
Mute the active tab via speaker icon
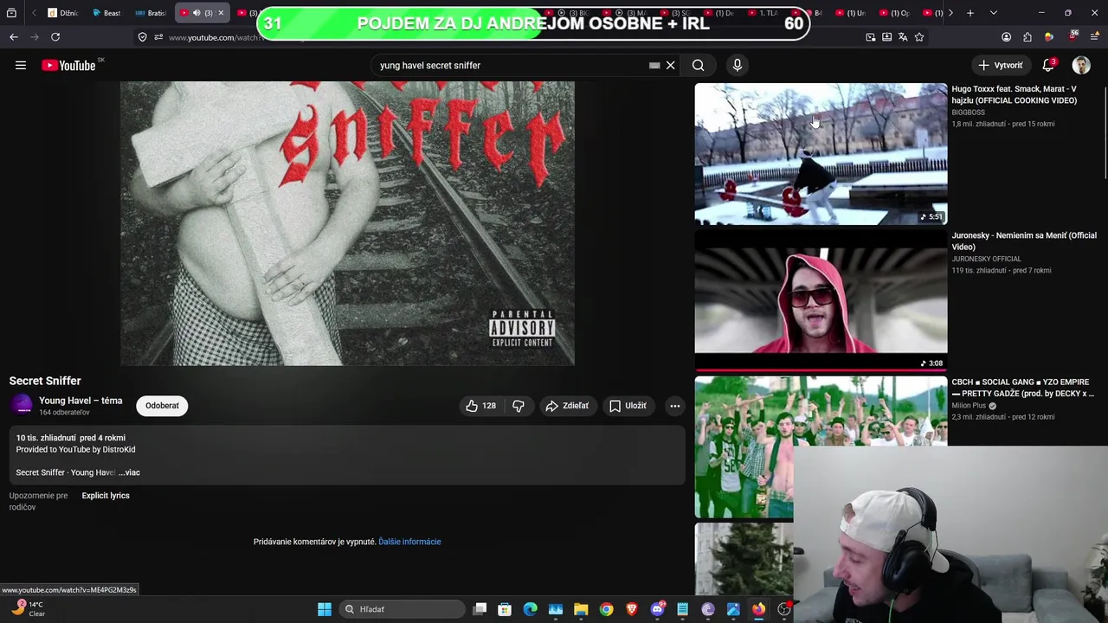pos(196,13)
